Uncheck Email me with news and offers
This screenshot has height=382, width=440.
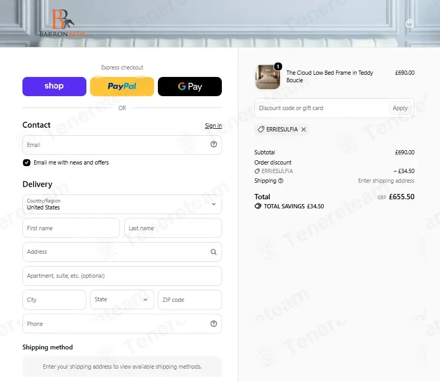27,163
